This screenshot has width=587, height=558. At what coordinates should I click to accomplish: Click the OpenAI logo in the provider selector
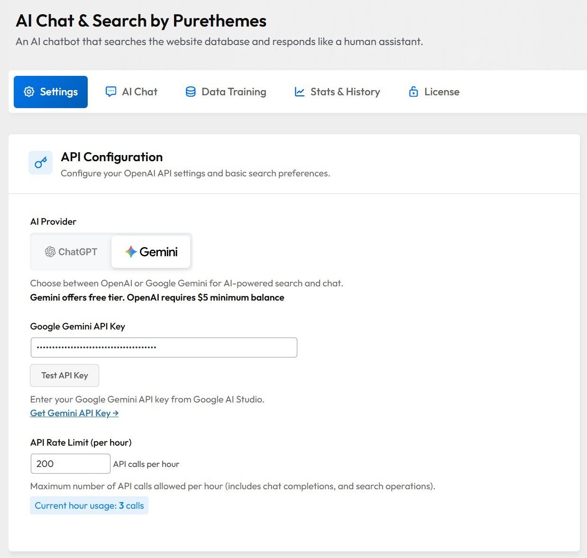(x=50, y=252)
